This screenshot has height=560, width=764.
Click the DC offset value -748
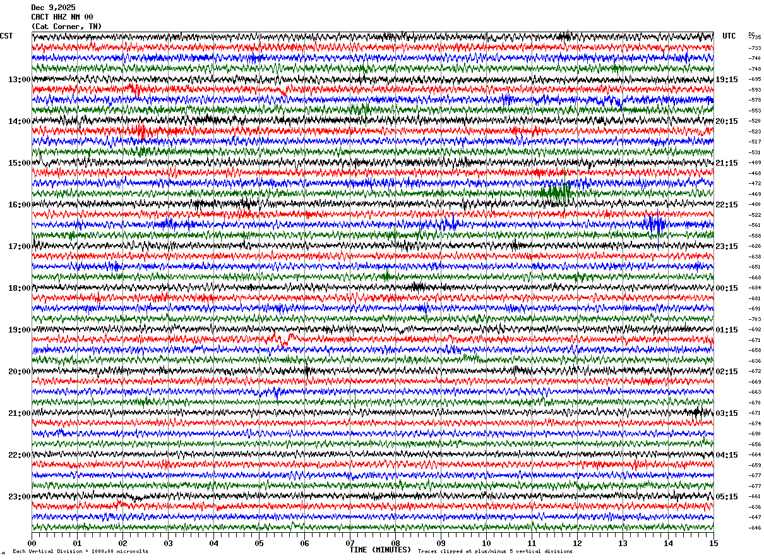[x=755, y=69]
